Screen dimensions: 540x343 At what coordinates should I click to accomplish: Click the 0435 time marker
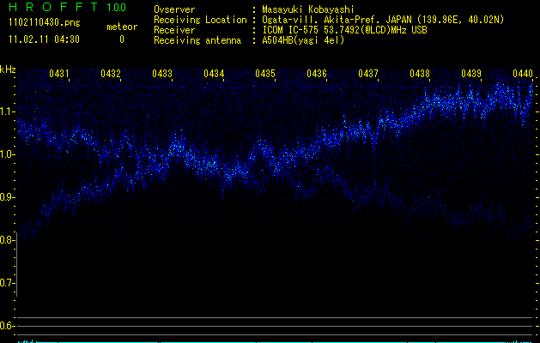265,74
